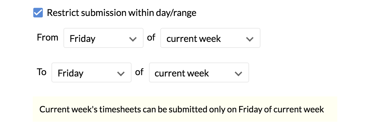Open the From week dropdown showing current week
The height and width of the screenshot is (129, 366).
coord(210,38)
